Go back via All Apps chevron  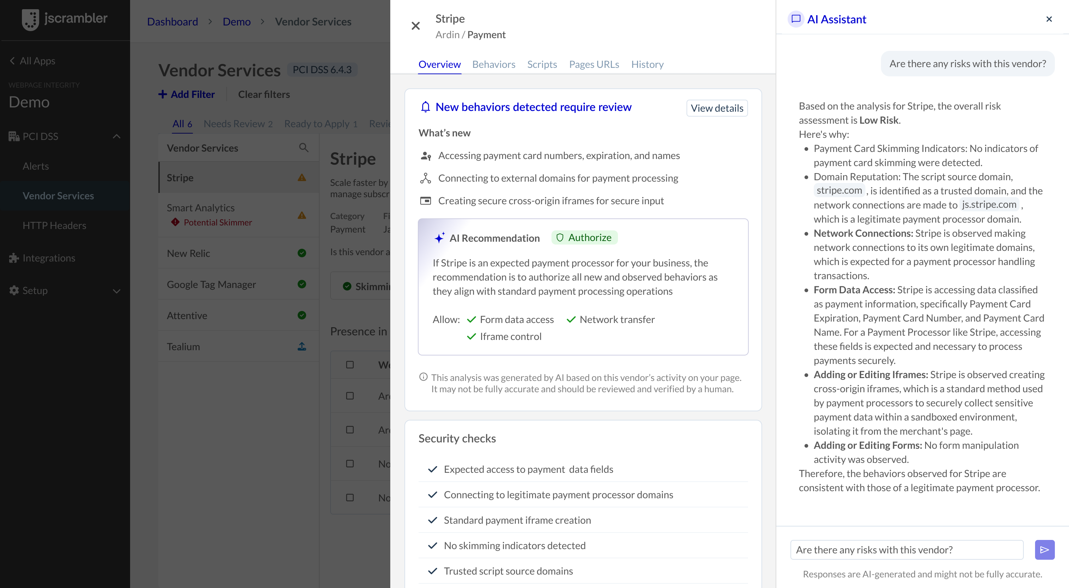(x=12, y=60)
